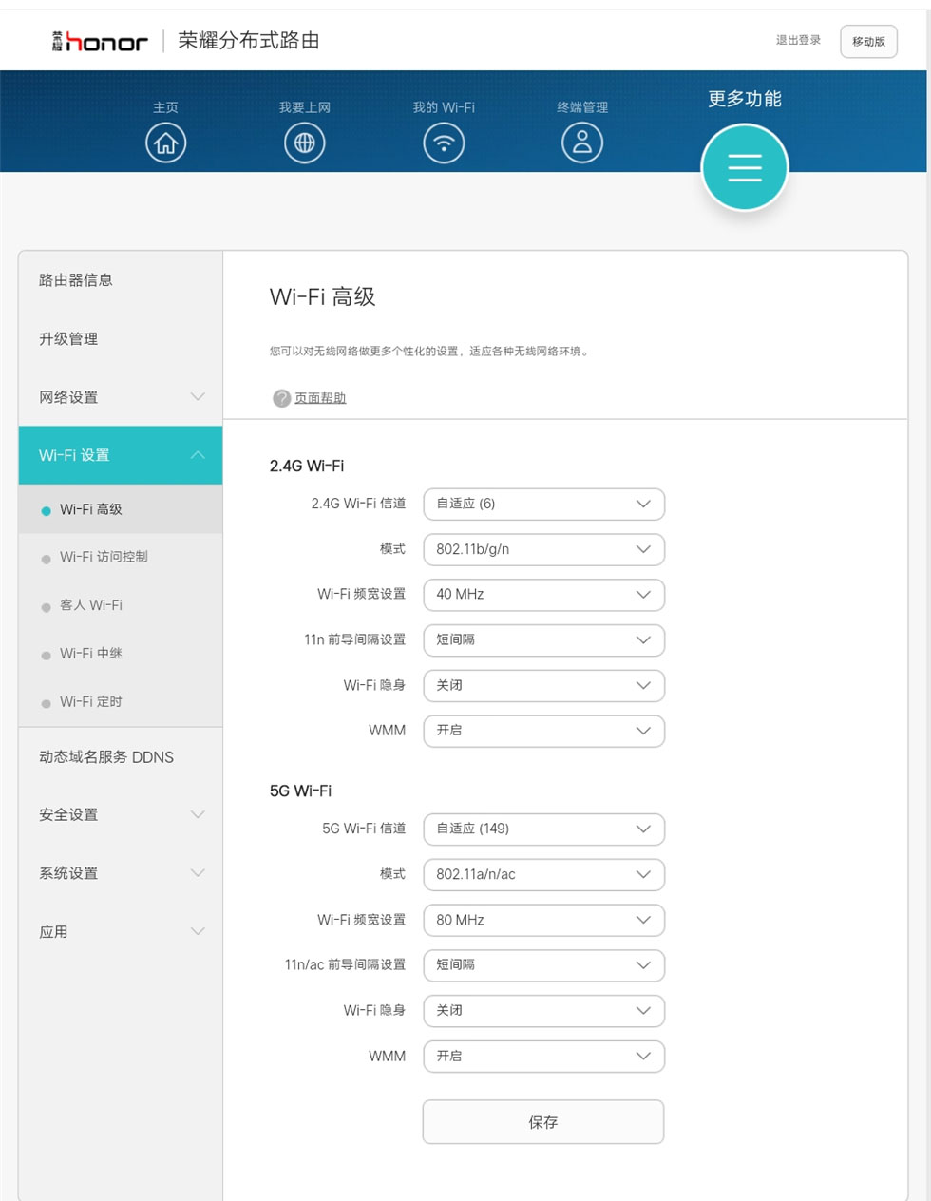The width and height of the screenshot is (931, 1201).
Task: Open the 5G Wi-Fi channel 149 dropdown
Action: (543, 829)
